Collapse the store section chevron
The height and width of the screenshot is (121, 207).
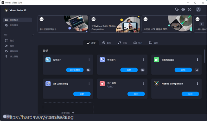click(32, 35)
